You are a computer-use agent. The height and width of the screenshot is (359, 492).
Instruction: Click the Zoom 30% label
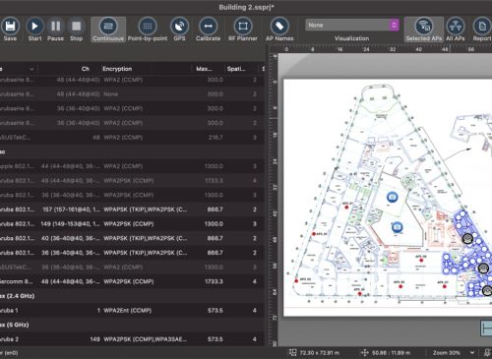click(x=447, y=353)
